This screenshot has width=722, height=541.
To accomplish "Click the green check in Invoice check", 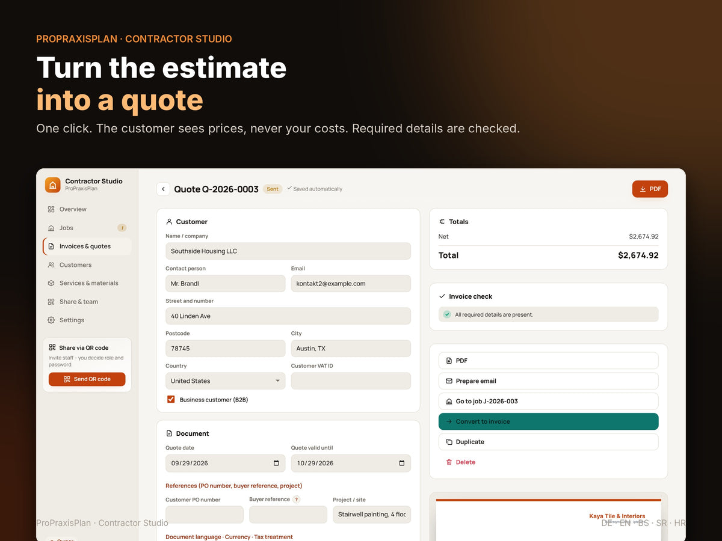I will pyautogui.click(x=447, y=314).
